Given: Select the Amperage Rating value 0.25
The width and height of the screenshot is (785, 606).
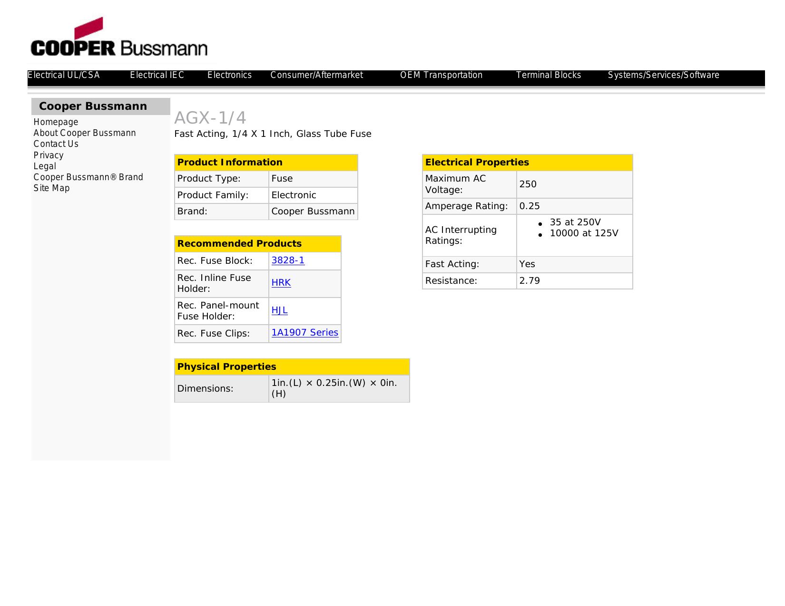Looking at the screenshot, I should click(x=530, y=206).
